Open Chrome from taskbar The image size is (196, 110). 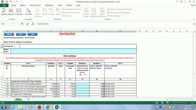48,107
